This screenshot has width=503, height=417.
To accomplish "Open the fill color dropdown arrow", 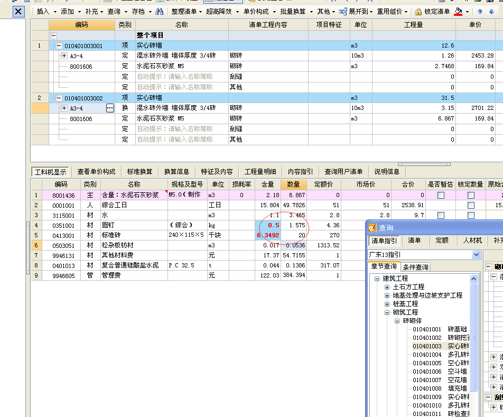I will pyautogui.click(x=467, y=12).
